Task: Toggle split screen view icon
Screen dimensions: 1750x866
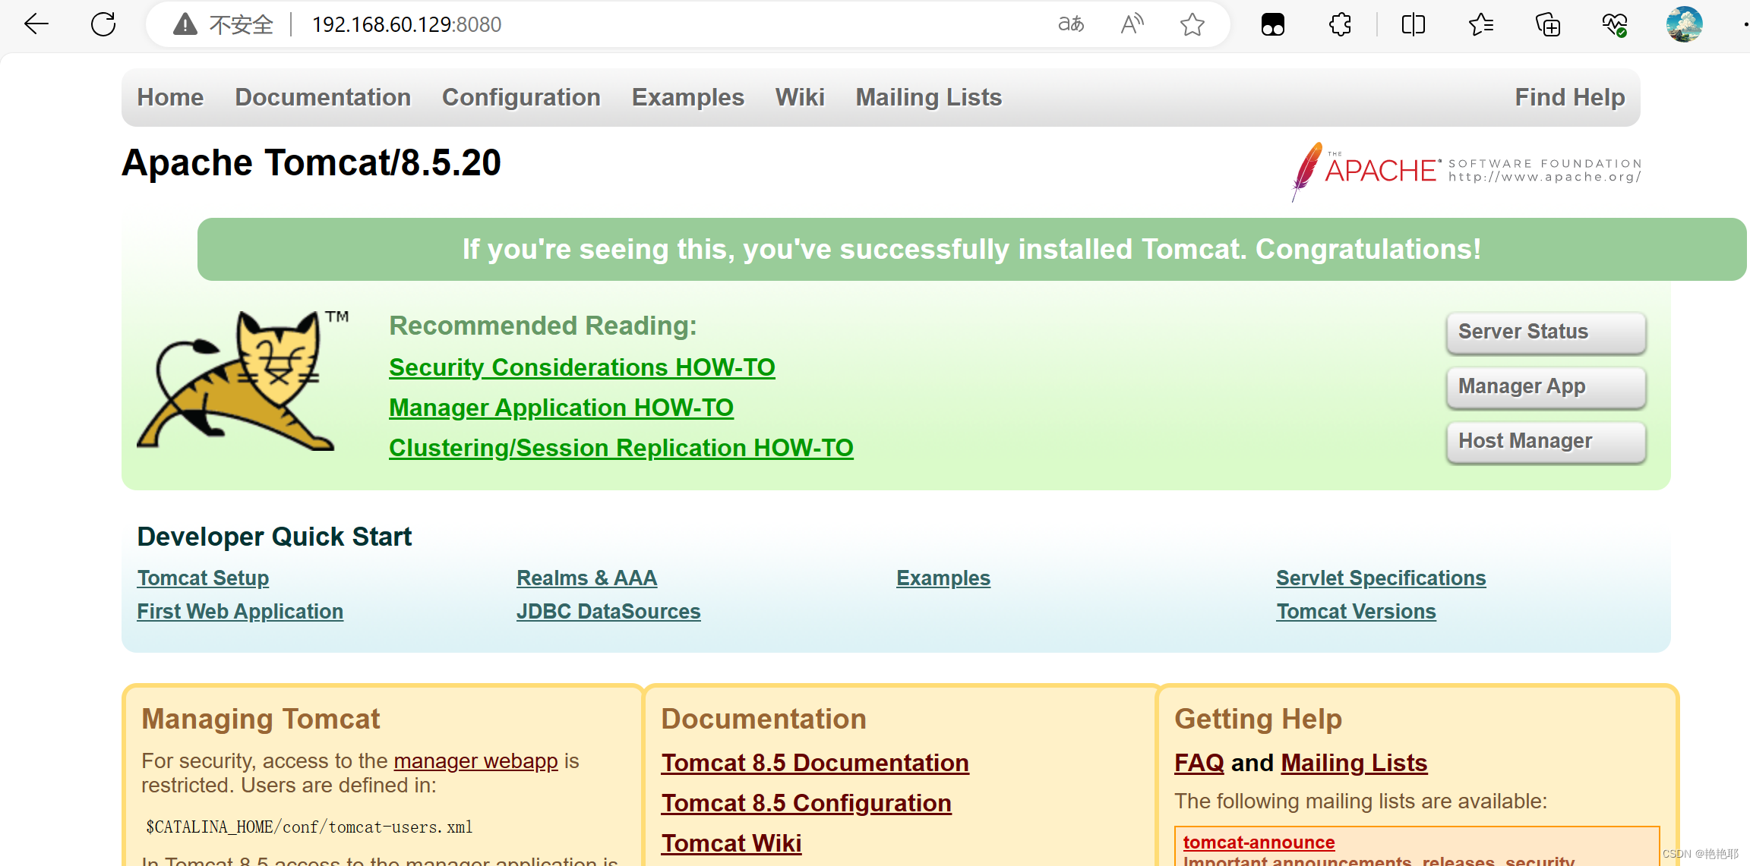Action: pyautogui.click(x=1414, y=24)
